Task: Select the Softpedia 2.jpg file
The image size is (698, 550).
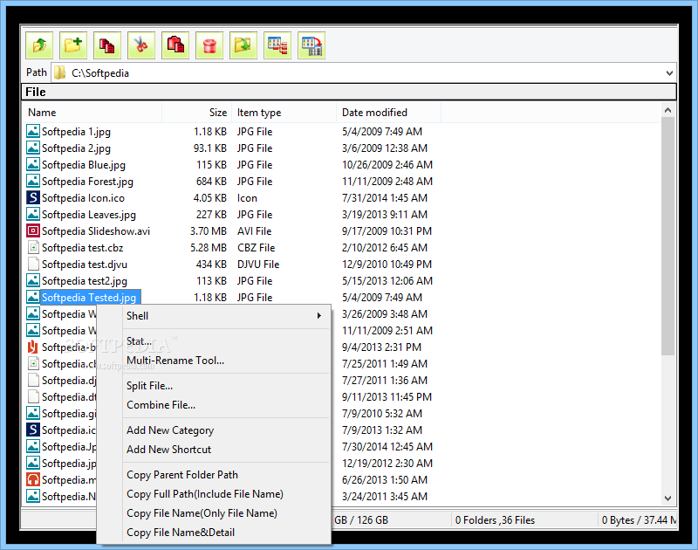Action: tap(76, 148)
